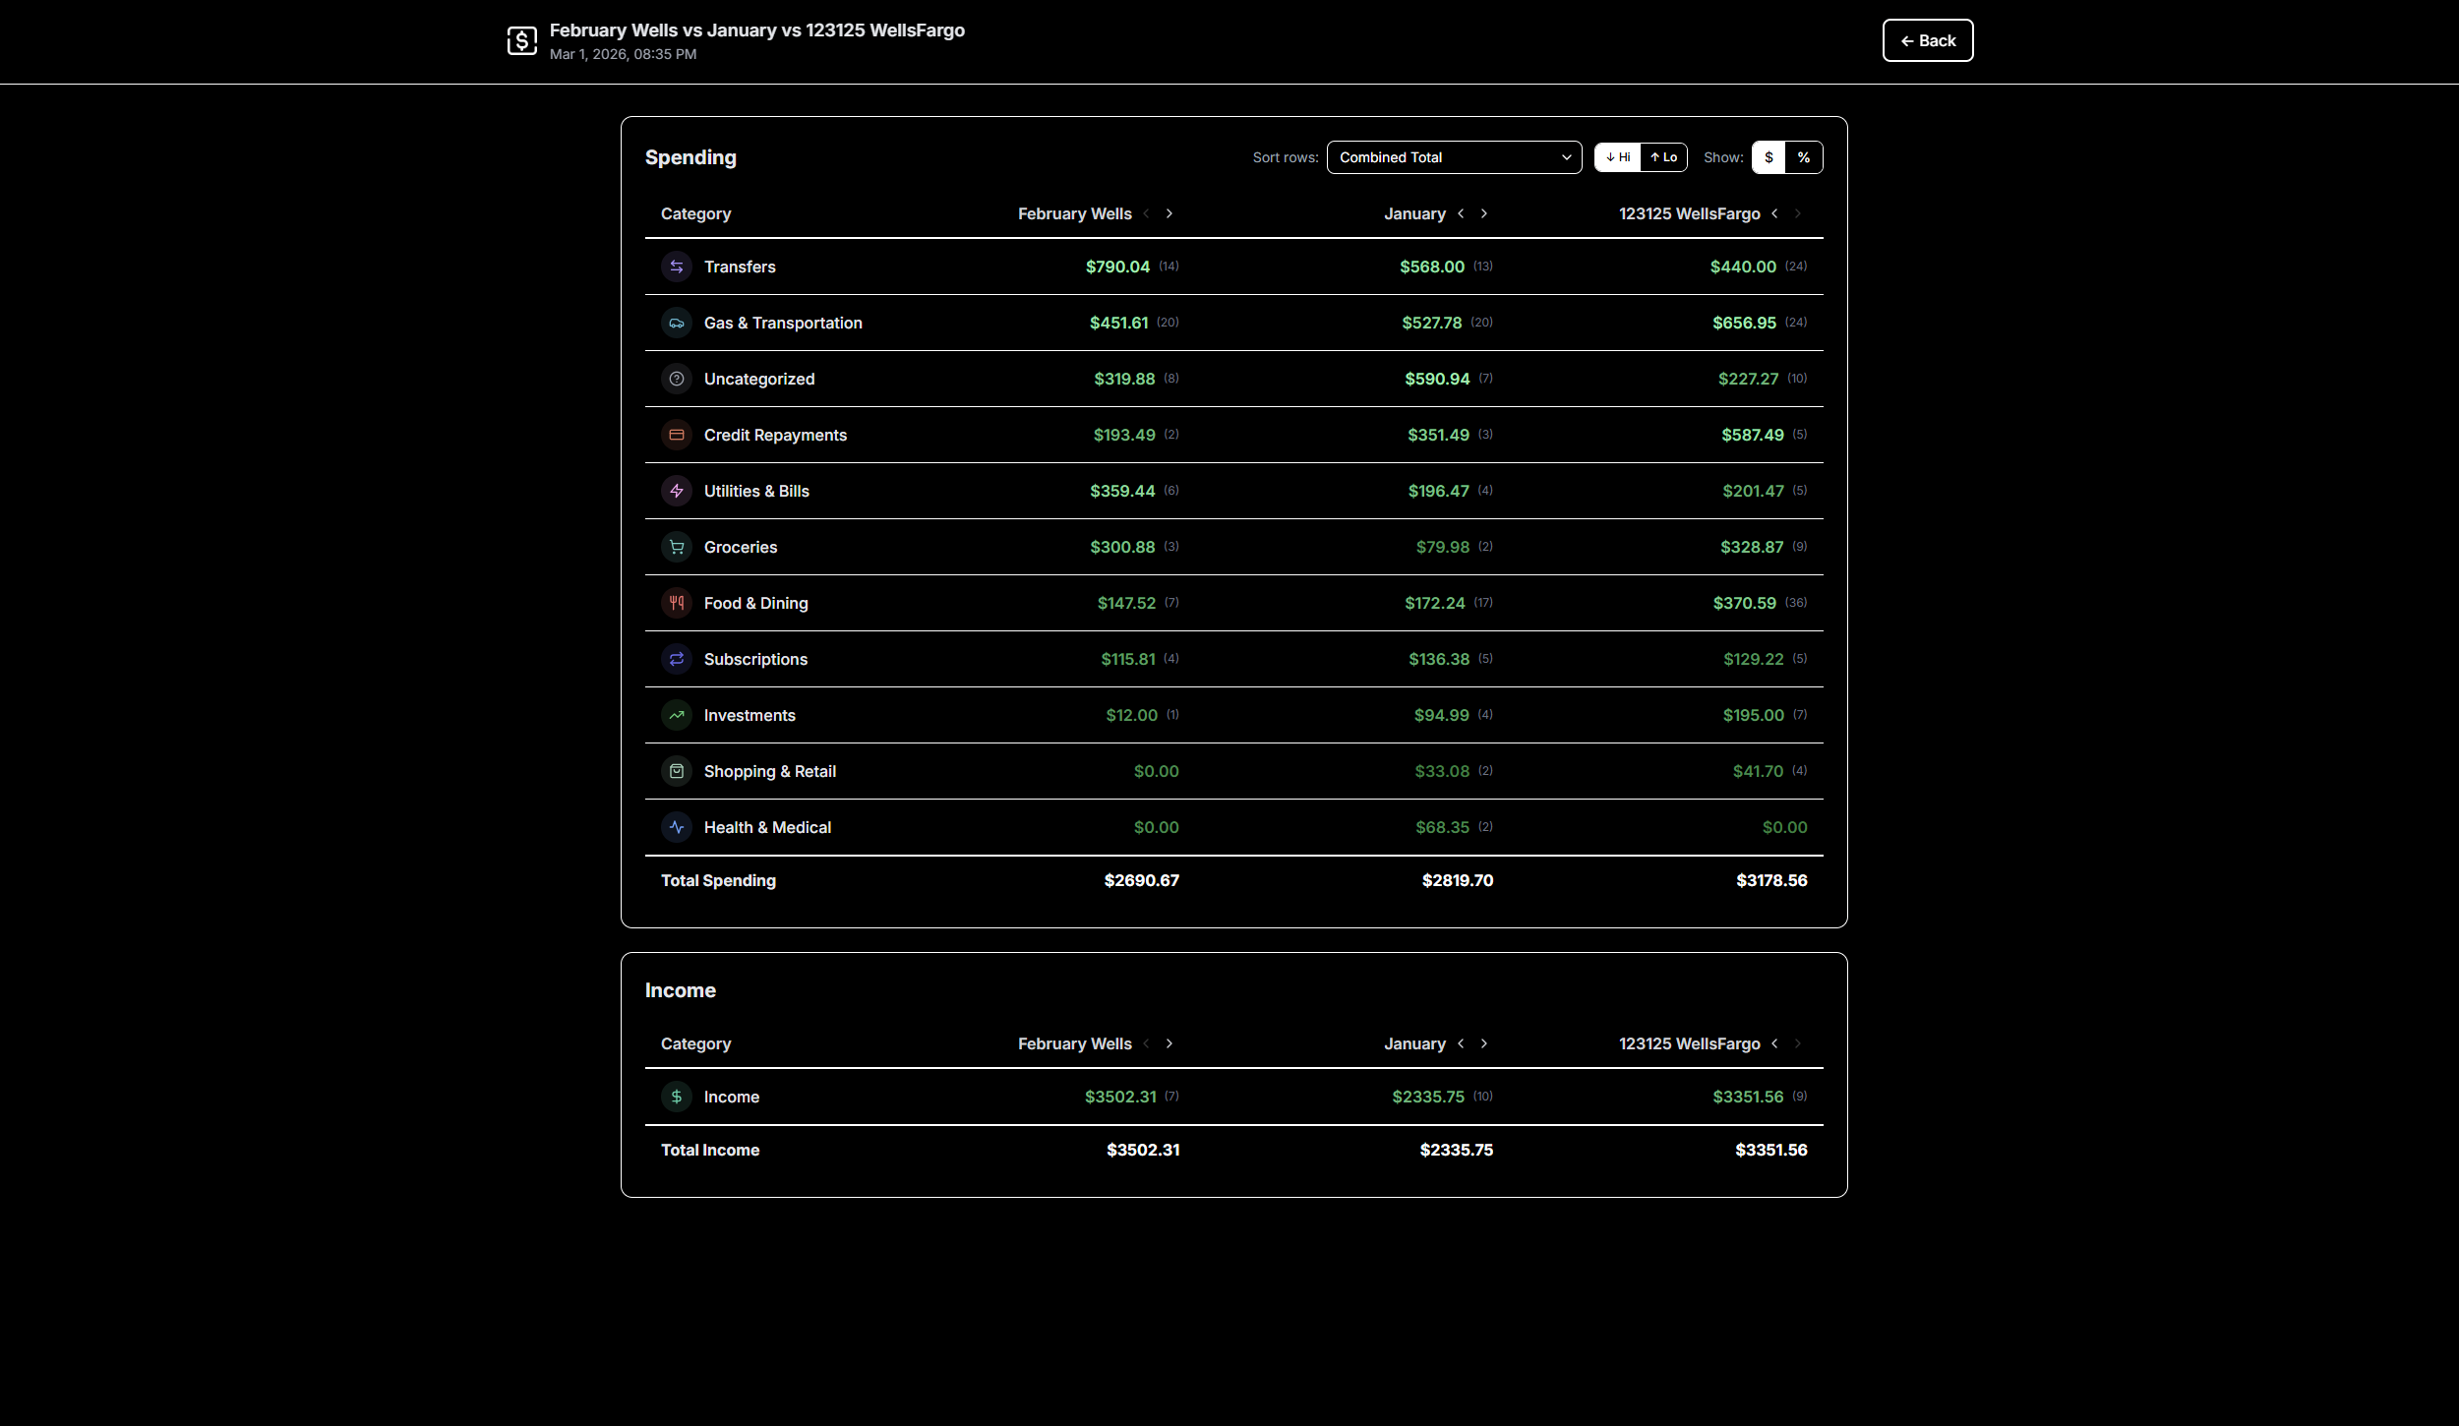Click the left chevron beside January column
The image size is (2459, 1426).
1462,213
